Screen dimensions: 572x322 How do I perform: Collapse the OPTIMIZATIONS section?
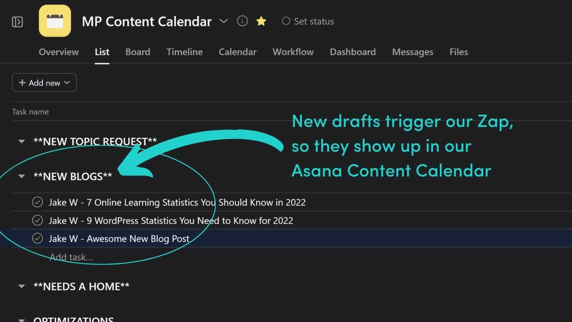[x=22, y=320]
